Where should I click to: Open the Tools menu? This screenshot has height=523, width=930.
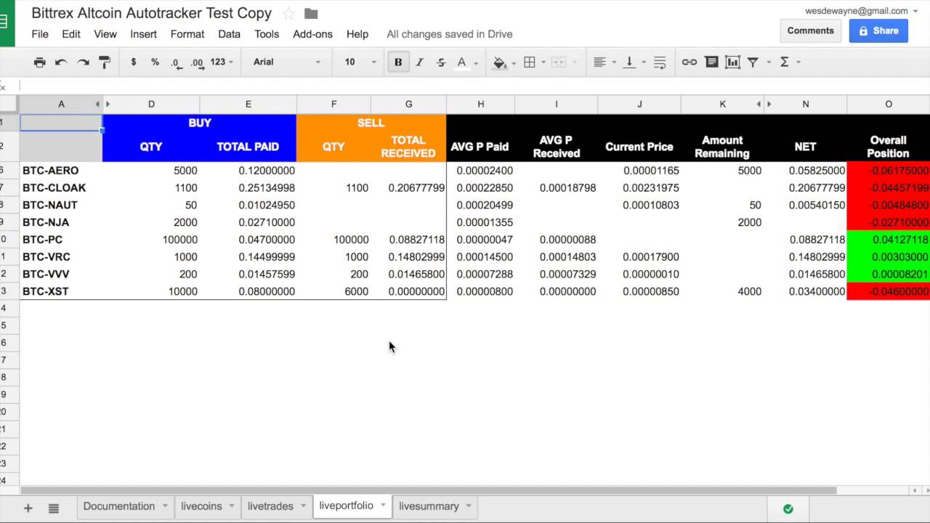[267, 34]
